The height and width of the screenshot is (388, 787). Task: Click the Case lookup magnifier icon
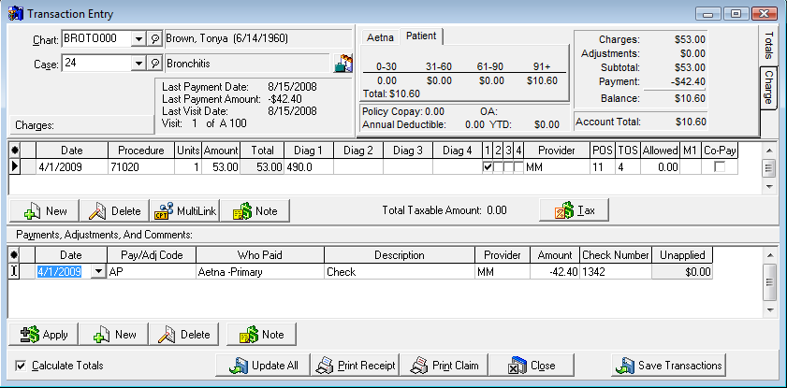pos(155,64)
